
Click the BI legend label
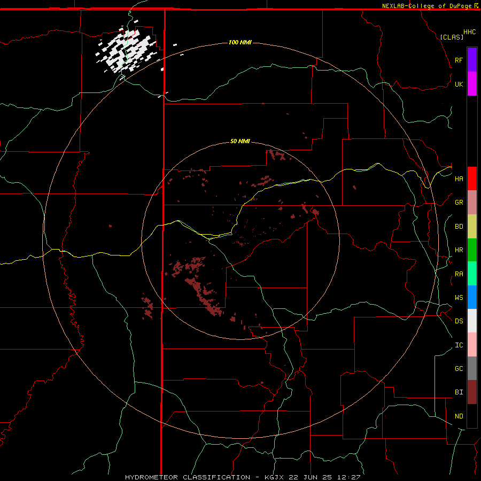[459, 392]
